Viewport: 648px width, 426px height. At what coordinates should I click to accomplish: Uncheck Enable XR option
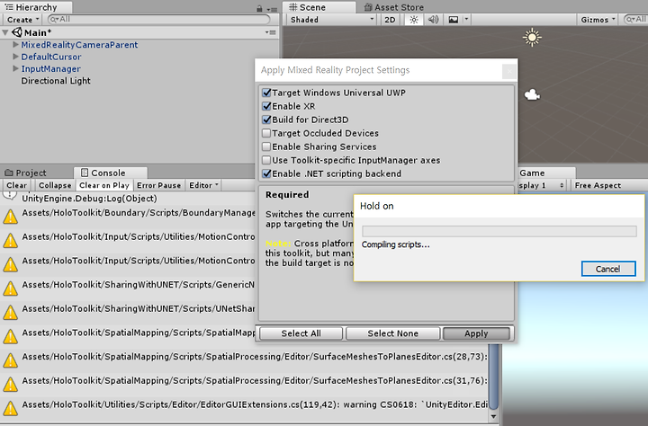tap(266, 106)
